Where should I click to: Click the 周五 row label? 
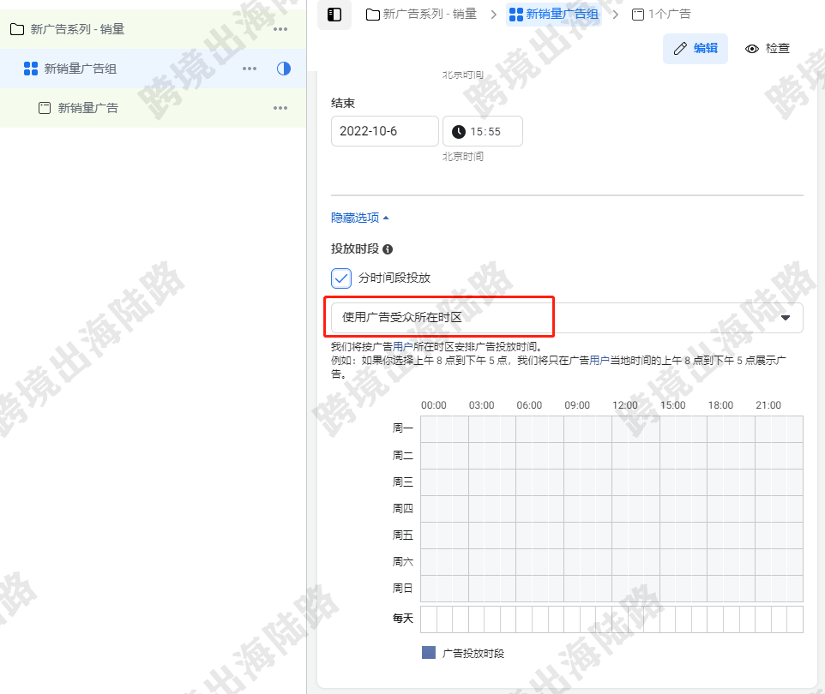pos(402,535)
